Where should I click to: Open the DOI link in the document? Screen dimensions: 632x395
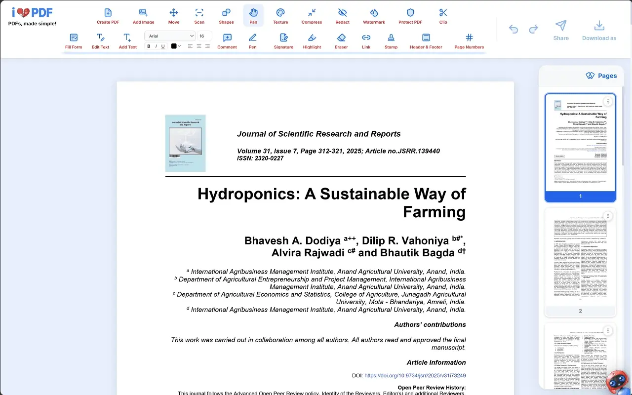pyautogui.click(x=415, y=375)
